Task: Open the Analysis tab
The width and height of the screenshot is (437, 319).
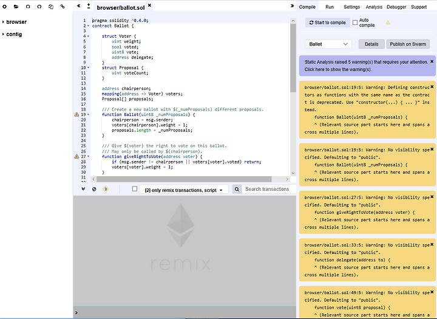Action: (x=374, y=7)
